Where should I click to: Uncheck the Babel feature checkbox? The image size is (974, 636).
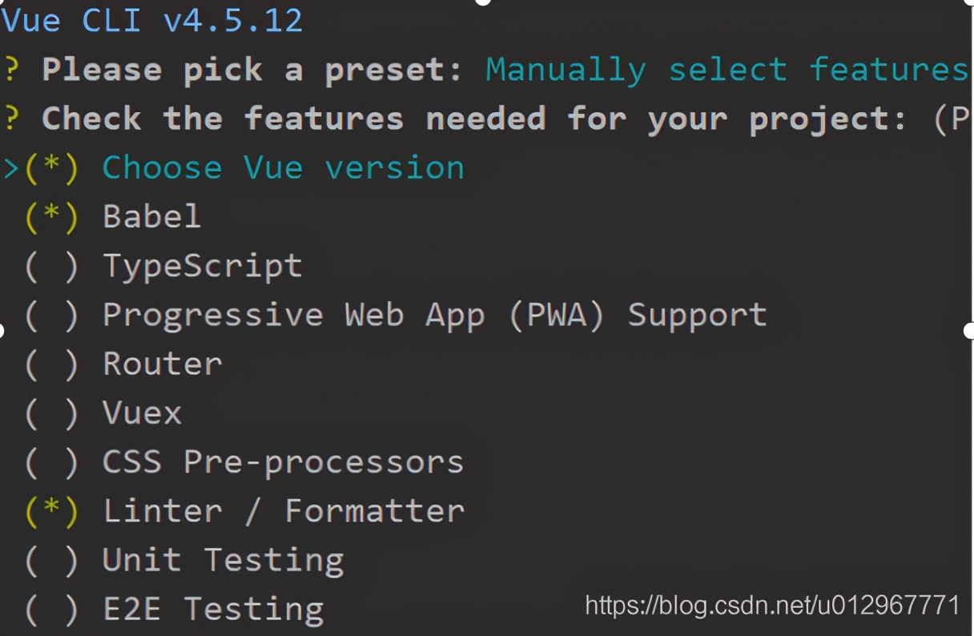[x=52, y=217]
